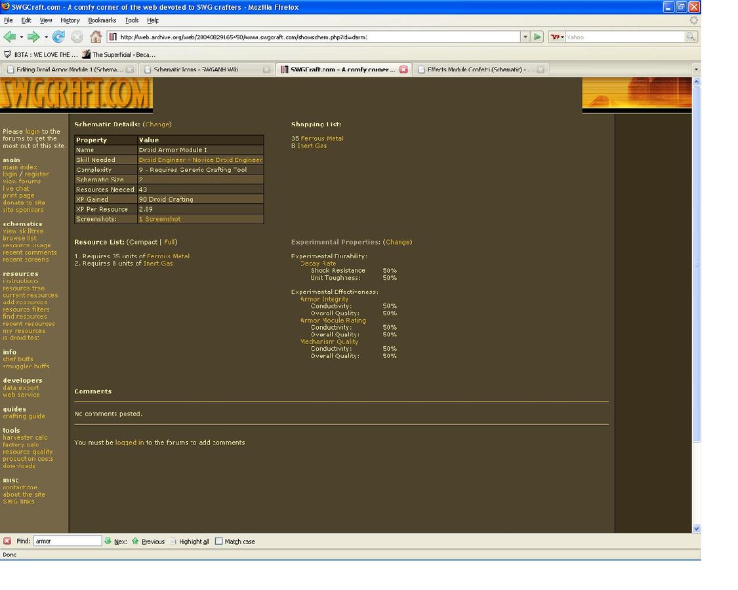Open the Yahoo search engine dropdown
This screenshot has height=590, width=738.
pos(557,37)
